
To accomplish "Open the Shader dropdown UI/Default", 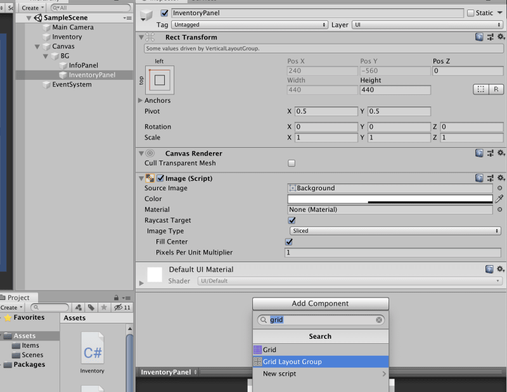I will [350, 281].
